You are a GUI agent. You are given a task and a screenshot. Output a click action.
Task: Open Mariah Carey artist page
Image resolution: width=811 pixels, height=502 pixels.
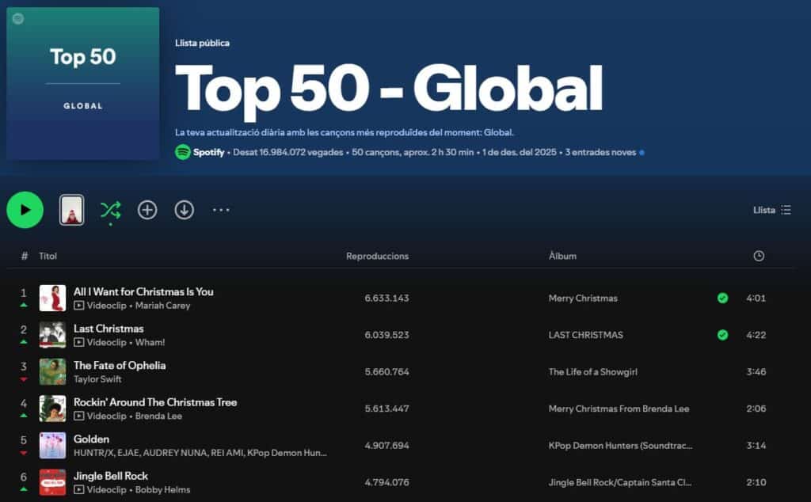tap(162, 306)
